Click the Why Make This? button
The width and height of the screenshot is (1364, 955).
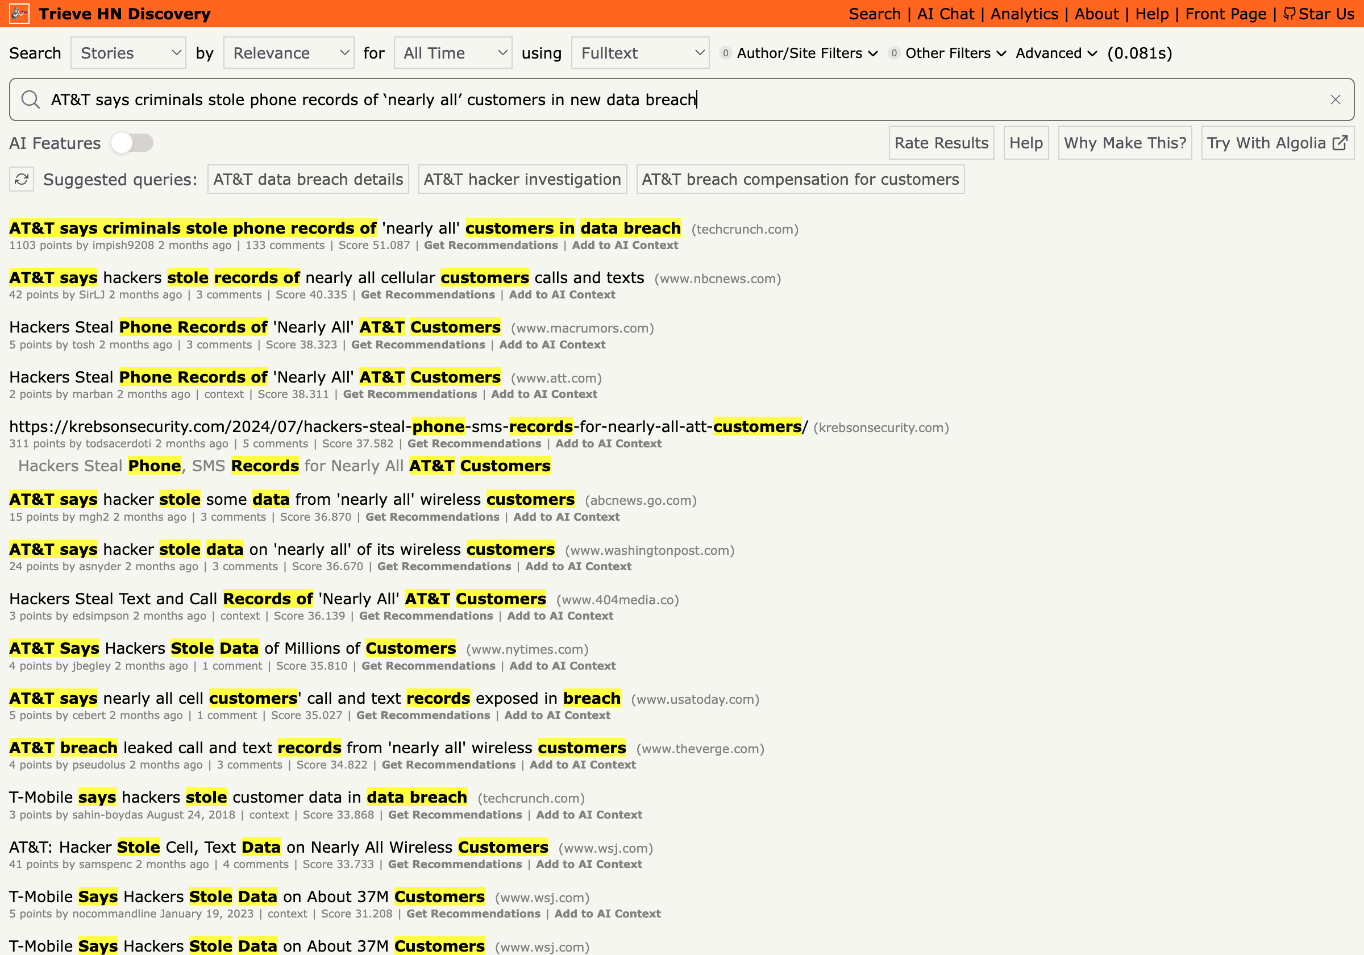[1125, 143]
